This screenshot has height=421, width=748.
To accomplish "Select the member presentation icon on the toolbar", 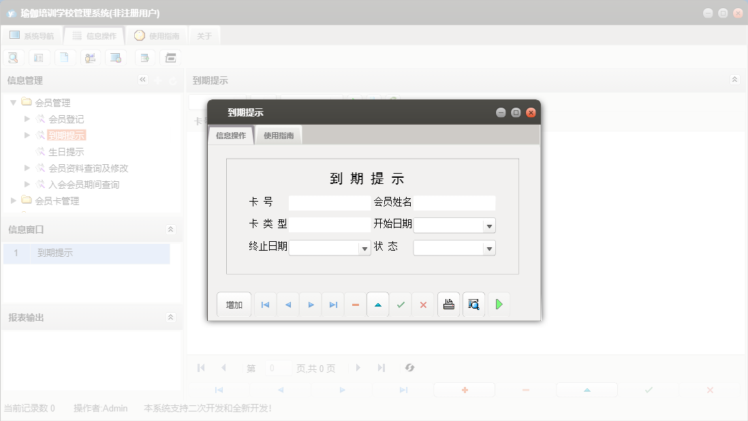I will tap(90, 57).
